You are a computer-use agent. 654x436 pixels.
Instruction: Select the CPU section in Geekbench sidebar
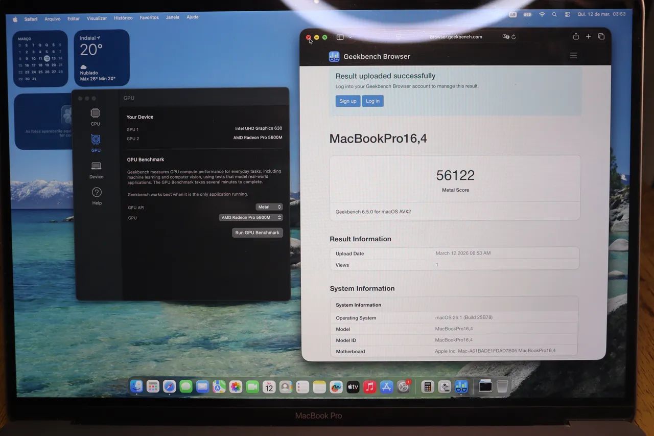pos(96,117)
